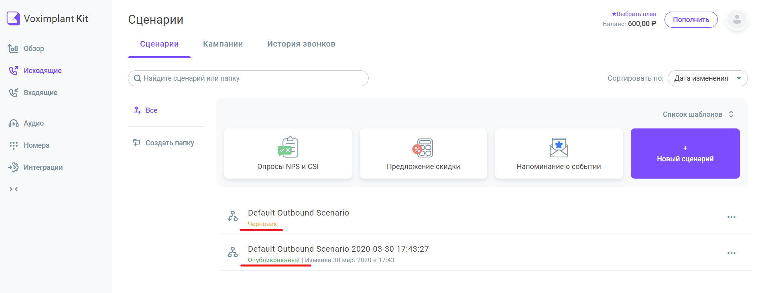Click the survey clipboard icon
The height and width of the screenshot is (293, 764).
coord(288,147)
